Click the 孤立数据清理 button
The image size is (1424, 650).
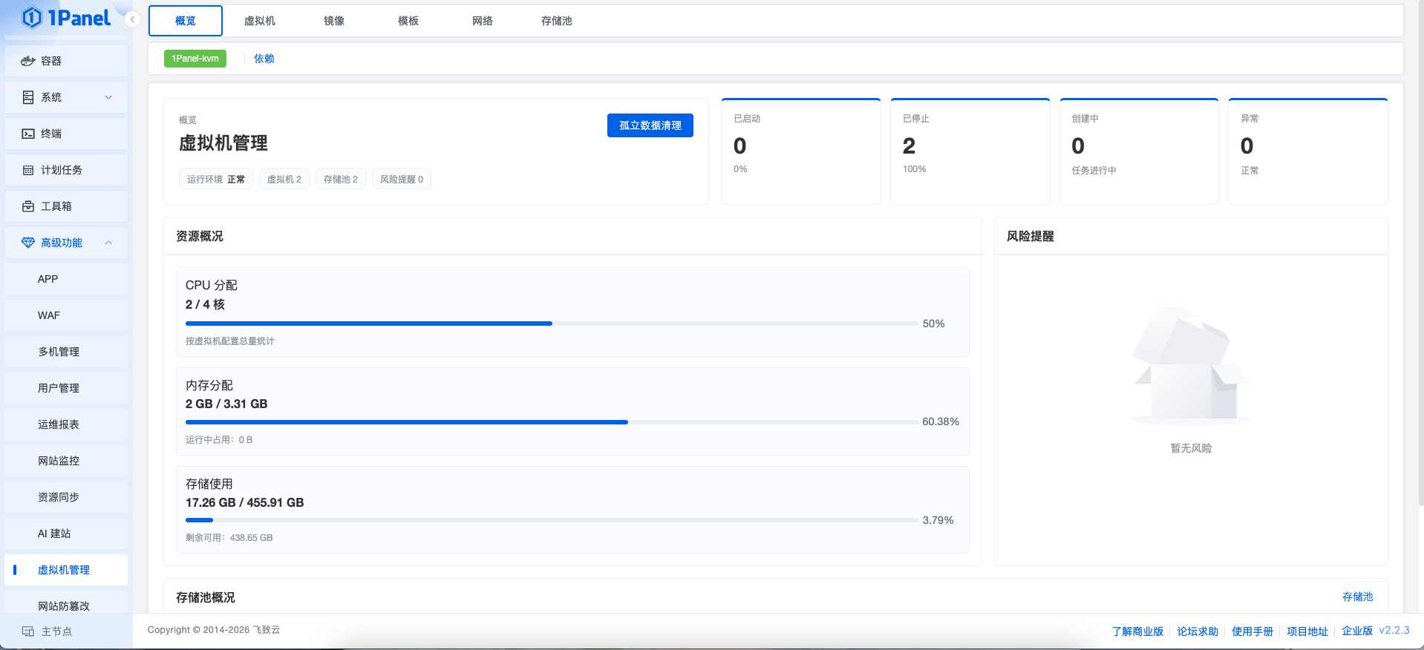pos(650,125)
